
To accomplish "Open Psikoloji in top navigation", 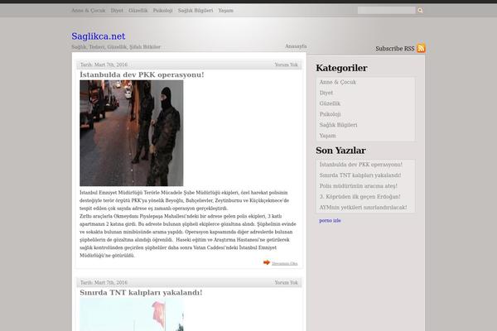I will click(x=162, y=11).
